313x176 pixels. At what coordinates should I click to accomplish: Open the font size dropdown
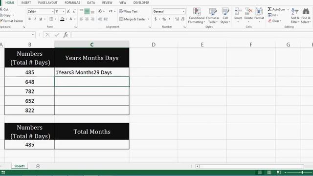coord(64,11)
